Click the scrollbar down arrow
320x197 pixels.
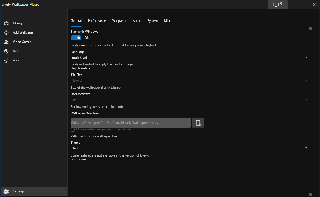tap(310, 195)
